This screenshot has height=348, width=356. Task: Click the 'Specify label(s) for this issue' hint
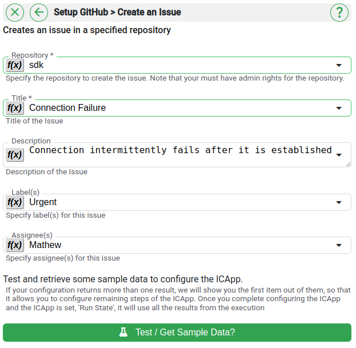click(55, 215)
